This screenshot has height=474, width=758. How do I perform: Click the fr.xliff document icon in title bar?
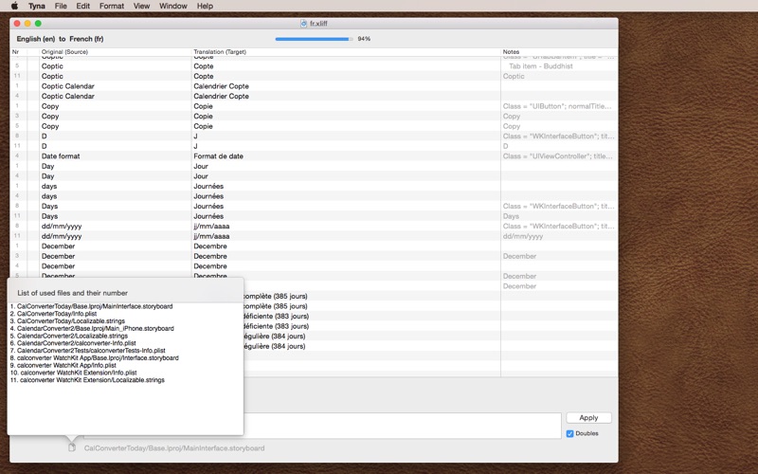point(303,23)
